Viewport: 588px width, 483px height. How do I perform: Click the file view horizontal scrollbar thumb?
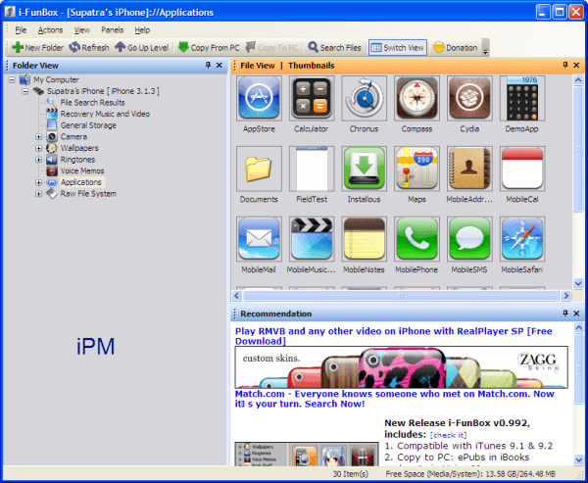pyautogui.click(x=401, y=296)
